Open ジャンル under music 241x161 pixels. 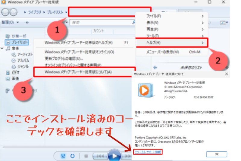[x=23, y=67]
